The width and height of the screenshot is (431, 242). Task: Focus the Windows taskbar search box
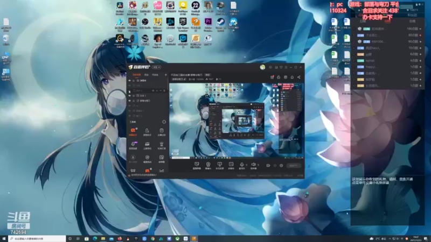37,239
